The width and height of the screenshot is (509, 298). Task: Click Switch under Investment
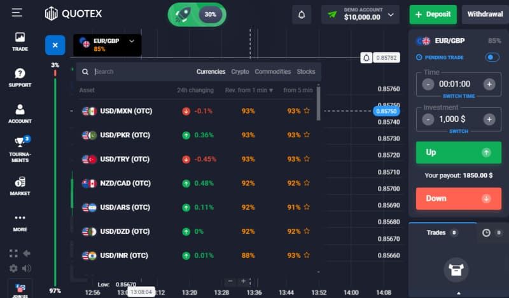tap(458, 132)
